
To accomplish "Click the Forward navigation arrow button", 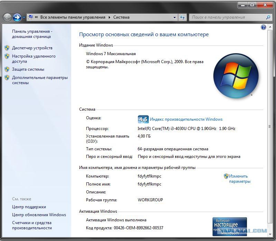I will 17,17.
